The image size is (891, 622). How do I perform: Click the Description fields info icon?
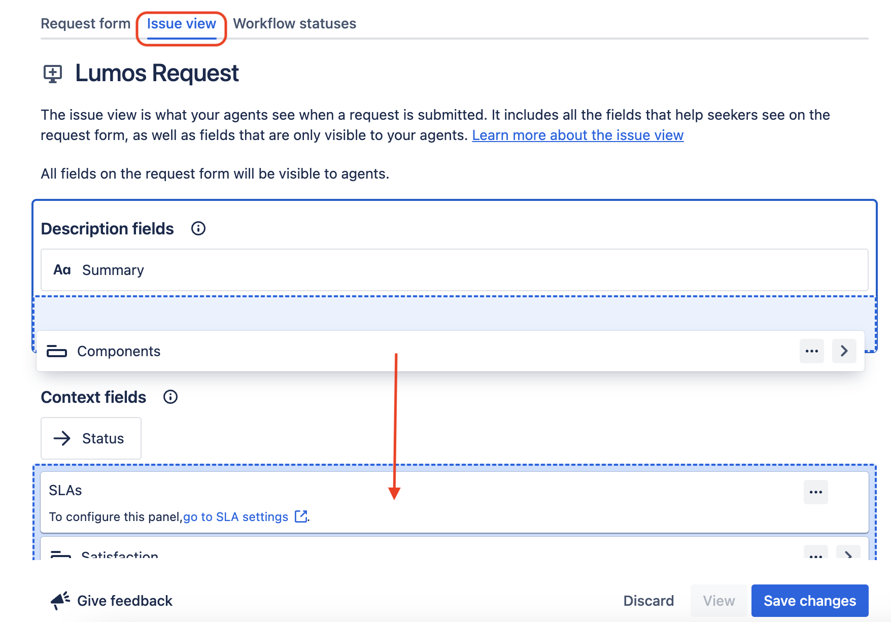198,228
